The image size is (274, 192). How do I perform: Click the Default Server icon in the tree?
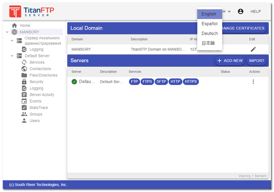click(19, 56)
